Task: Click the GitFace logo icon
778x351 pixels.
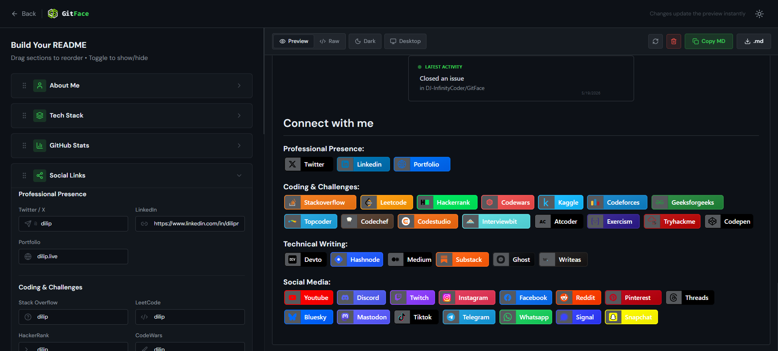Action: point(53,13)
